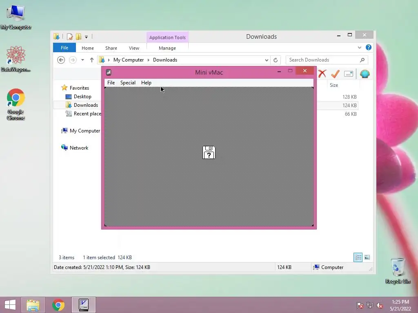Open the Recycle Bin on desktop
The height and width of the screenshot is (313, 418).
pyautogui.click(x=398, y=271)
